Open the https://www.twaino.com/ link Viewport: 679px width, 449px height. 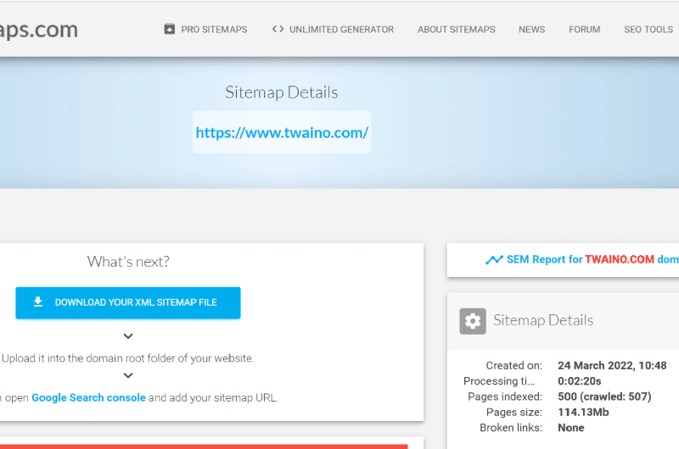[282, 132]
